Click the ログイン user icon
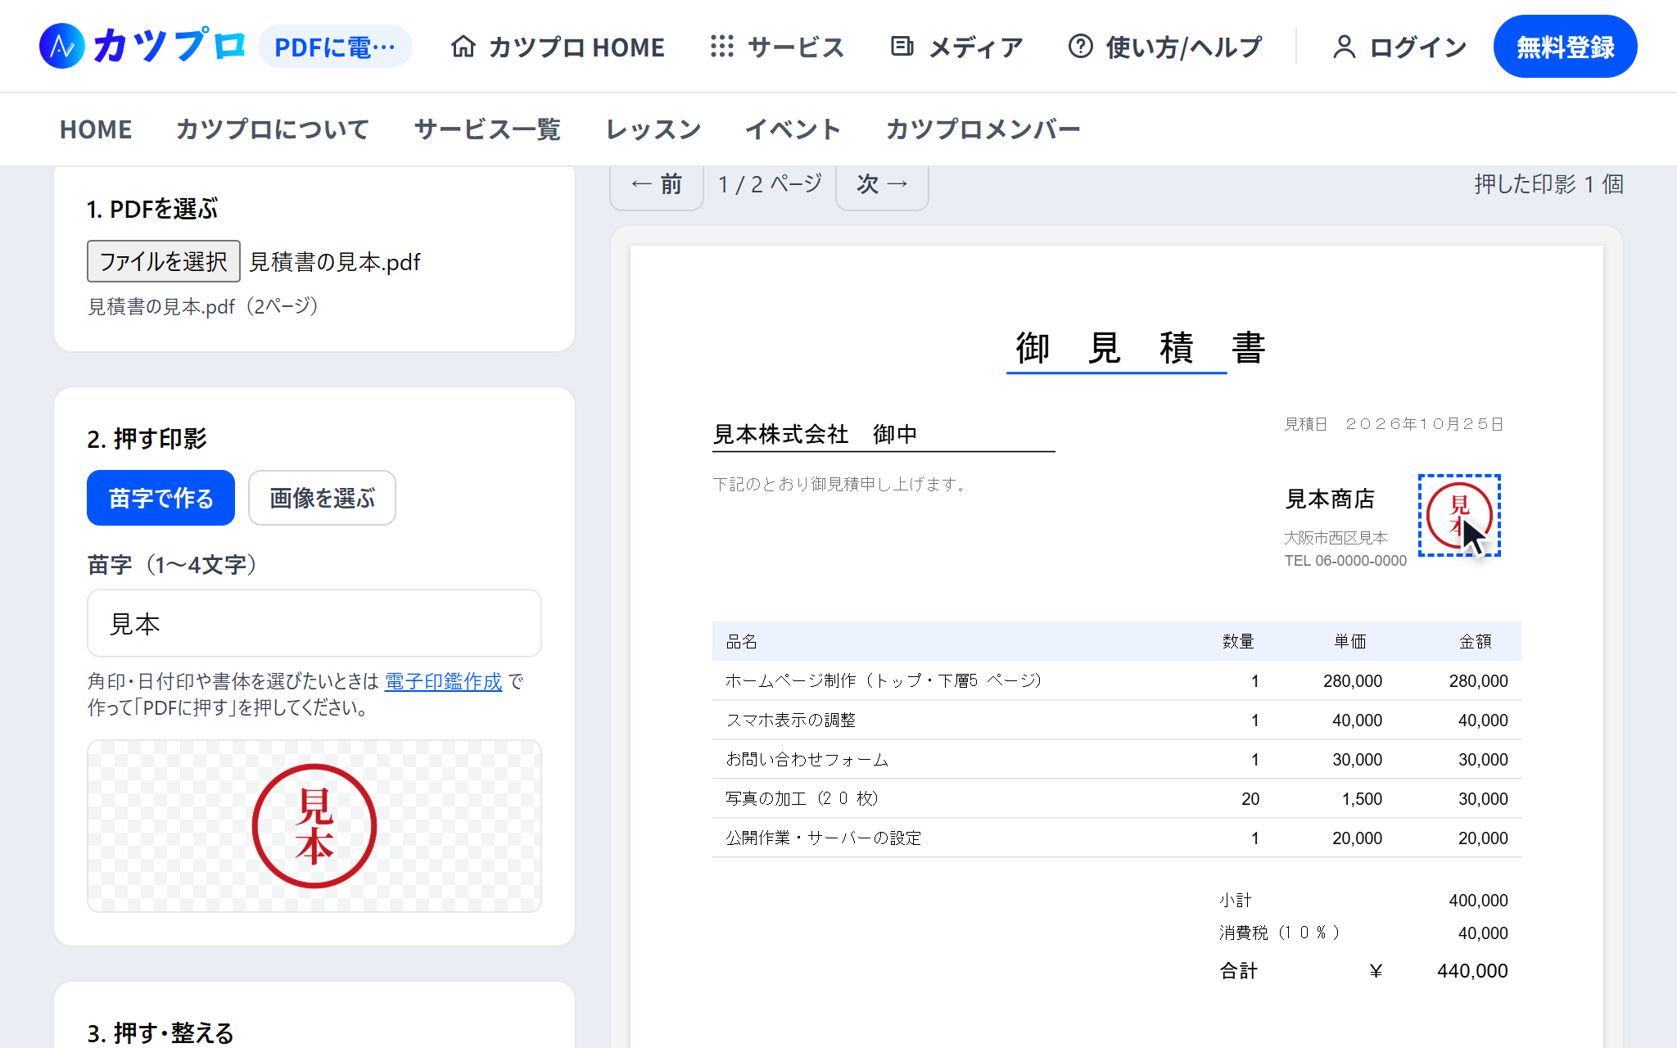 coord(1344,47)
